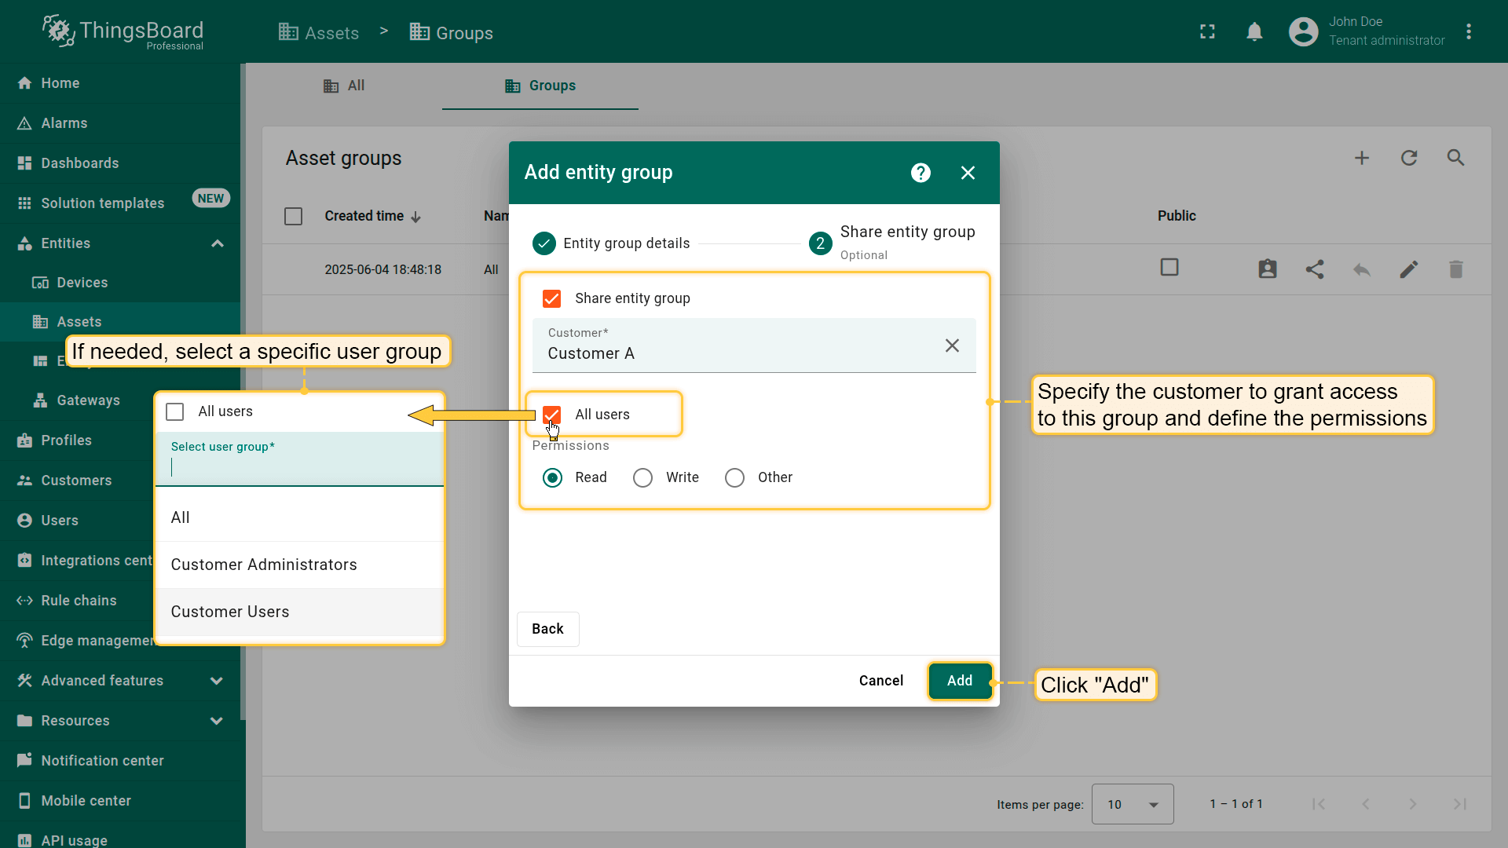Open help for Add entity group

(921, 173)
